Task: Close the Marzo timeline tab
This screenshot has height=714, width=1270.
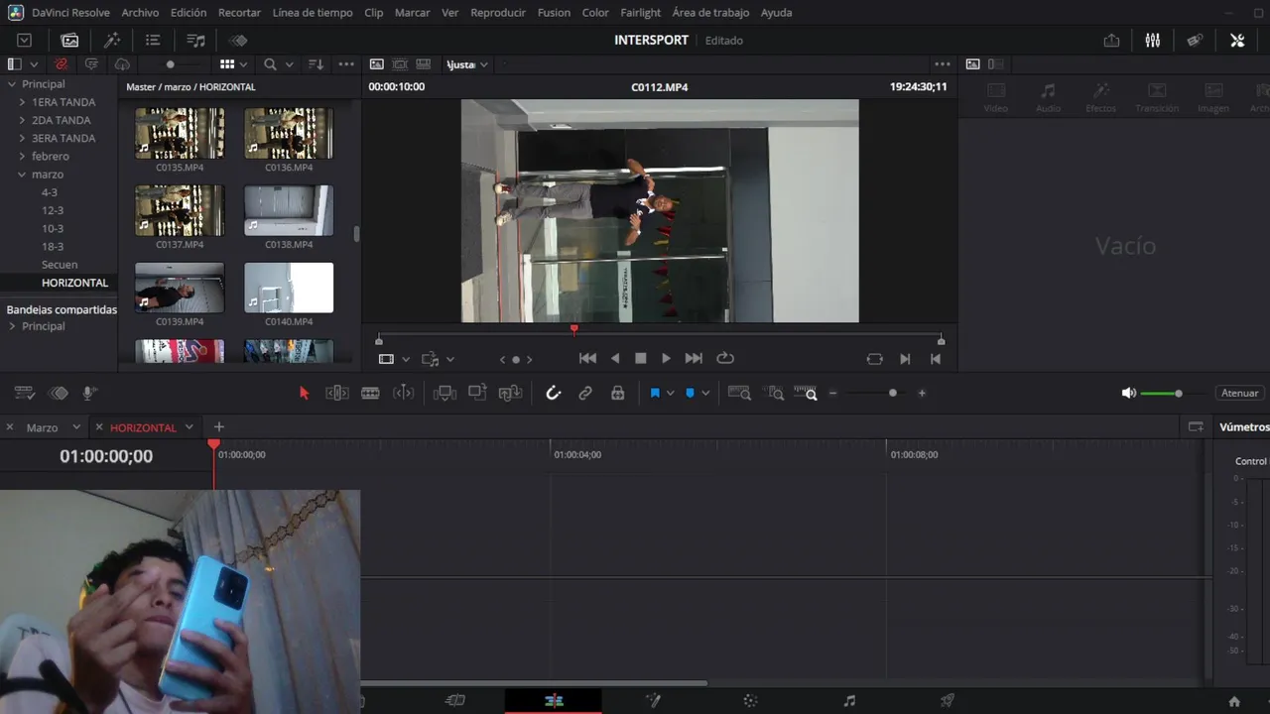Action: coord(10,427)
